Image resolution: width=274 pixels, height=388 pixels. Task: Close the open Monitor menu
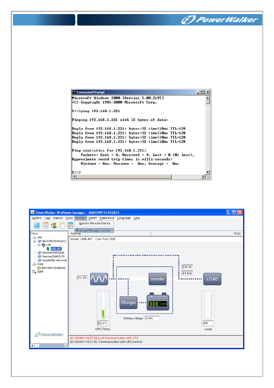[x=81, y=218]
